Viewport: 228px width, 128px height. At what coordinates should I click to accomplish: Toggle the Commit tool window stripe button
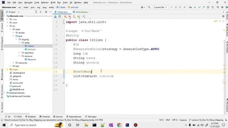pos(2,27)
